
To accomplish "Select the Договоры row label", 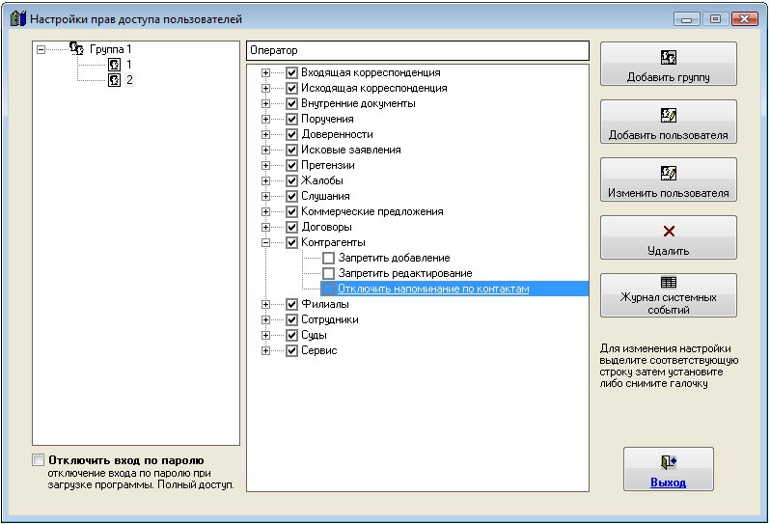I will click(326, 228).
